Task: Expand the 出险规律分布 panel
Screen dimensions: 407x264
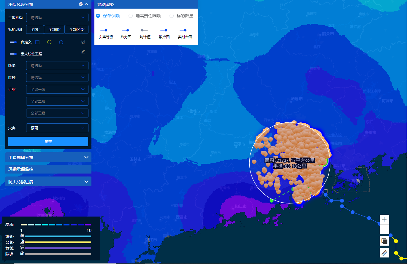Action: click(x=48, y=157)
